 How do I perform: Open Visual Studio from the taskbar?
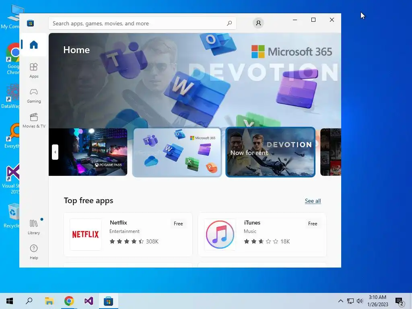coord(89,301)
